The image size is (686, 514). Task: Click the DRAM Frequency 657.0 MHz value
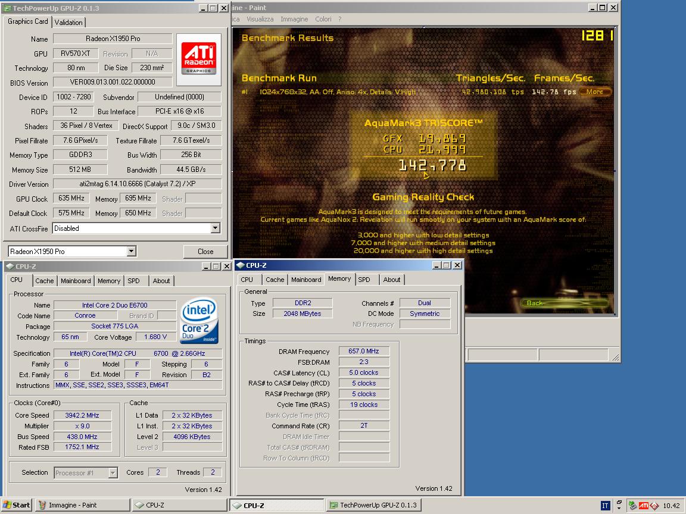coord(364,351)
